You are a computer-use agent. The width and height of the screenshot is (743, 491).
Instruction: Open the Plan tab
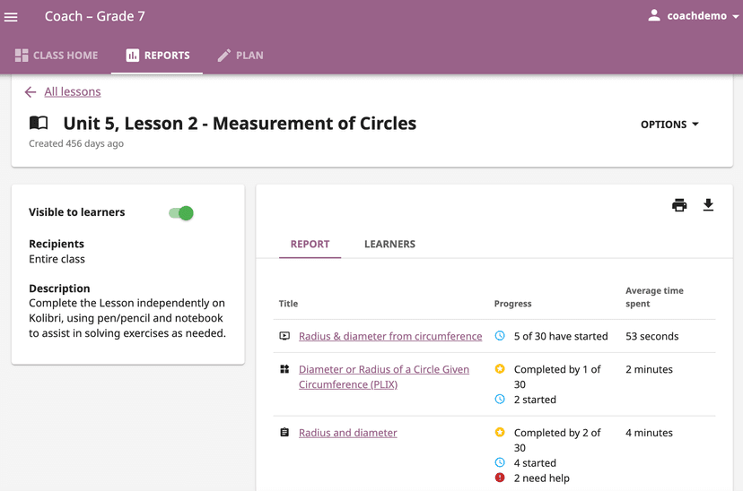[x=240, y=56]
